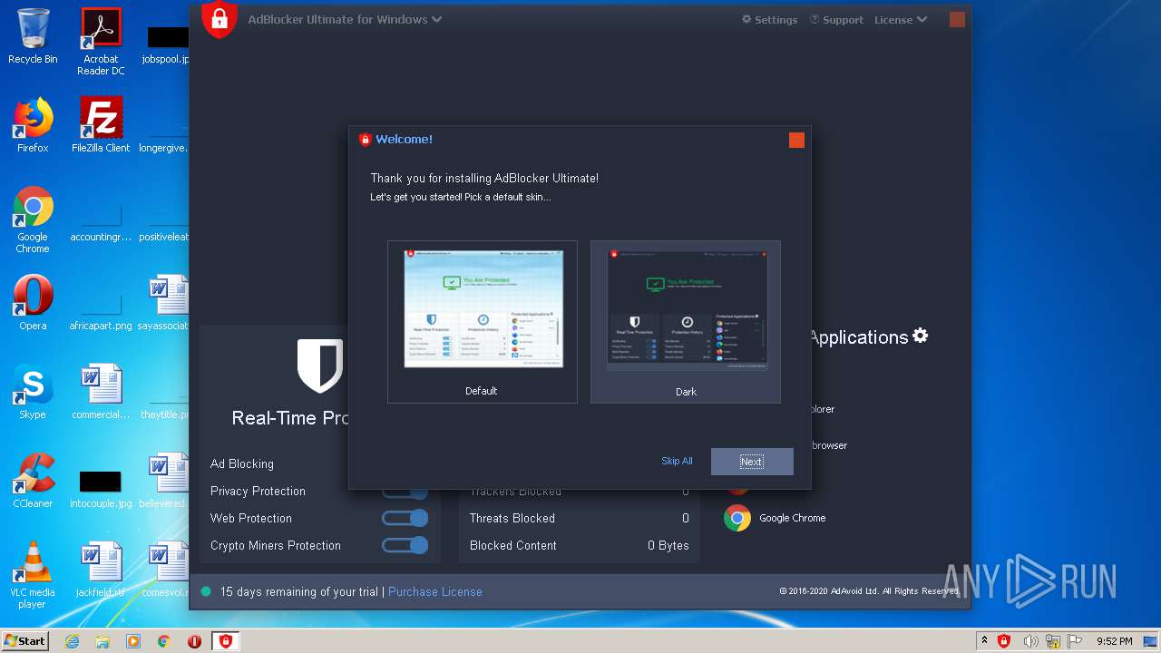Click the 15 days remaining trial text

[x=299, y=591]
